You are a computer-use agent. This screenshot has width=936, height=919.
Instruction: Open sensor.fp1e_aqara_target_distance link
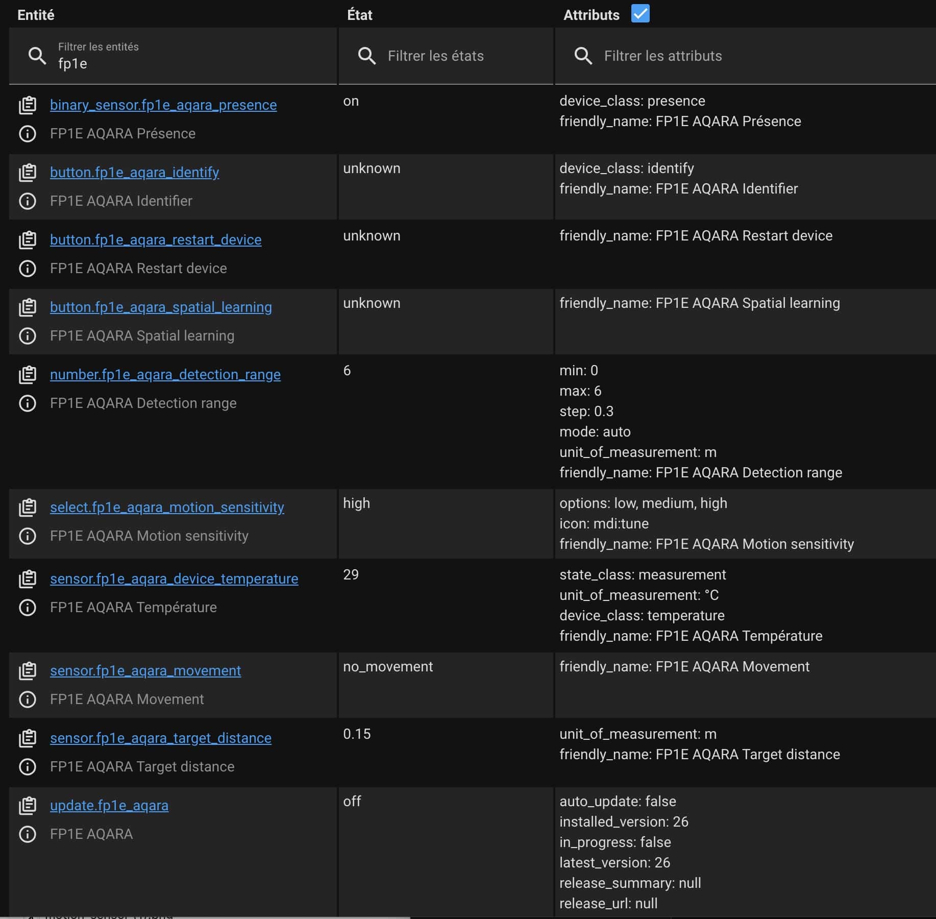click(x=161, y=738)
